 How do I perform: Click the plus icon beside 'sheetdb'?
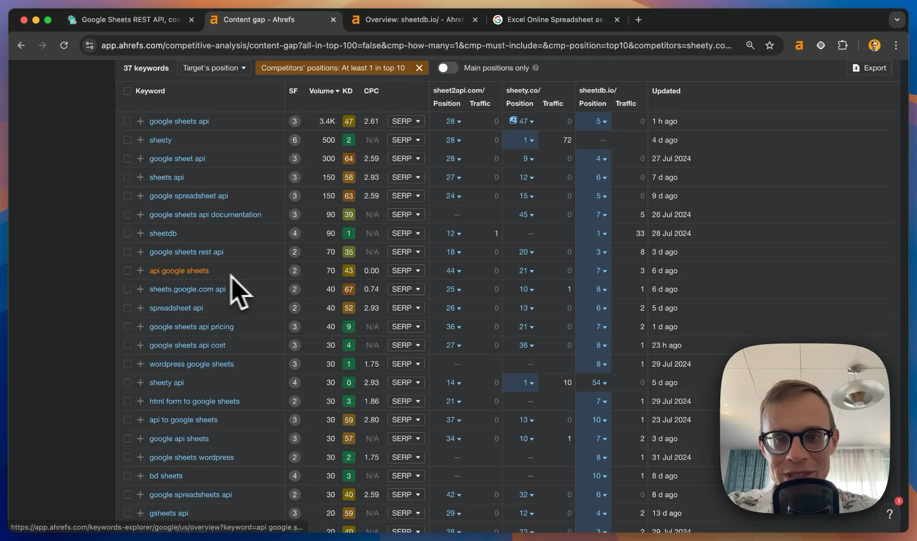pyautogui.click(x=140, y=233)
